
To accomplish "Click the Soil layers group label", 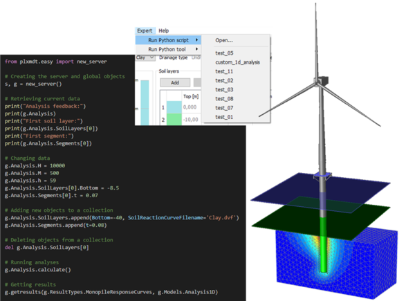I will click(169, 71).
